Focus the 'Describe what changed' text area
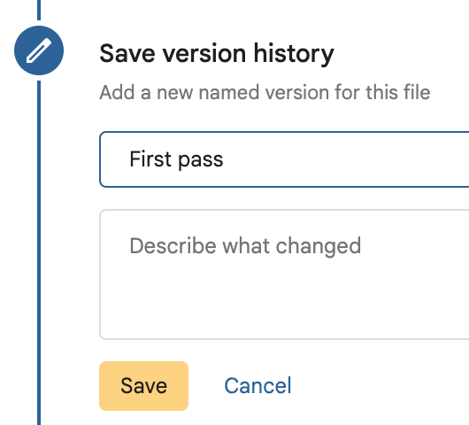Screen dimensions: 469x425 pyautogui.click(x=284, y=274)
